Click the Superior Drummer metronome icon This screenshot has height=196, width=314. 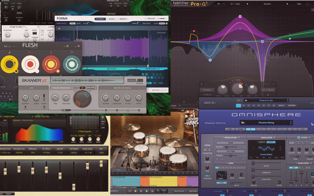[x=152, y=191]
